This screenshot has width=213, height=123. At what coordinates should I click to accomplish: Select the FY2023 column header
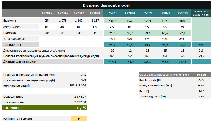tap(183, 13)
